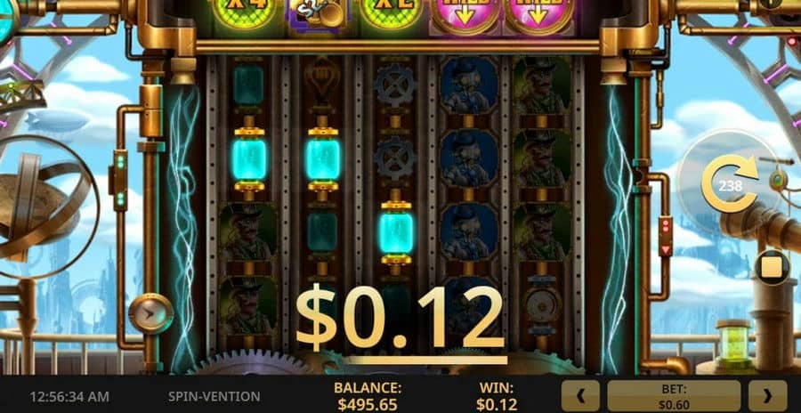801x413 pixels.
Task: Click the balloon symbol atop second reel
Action: [322, 80]
